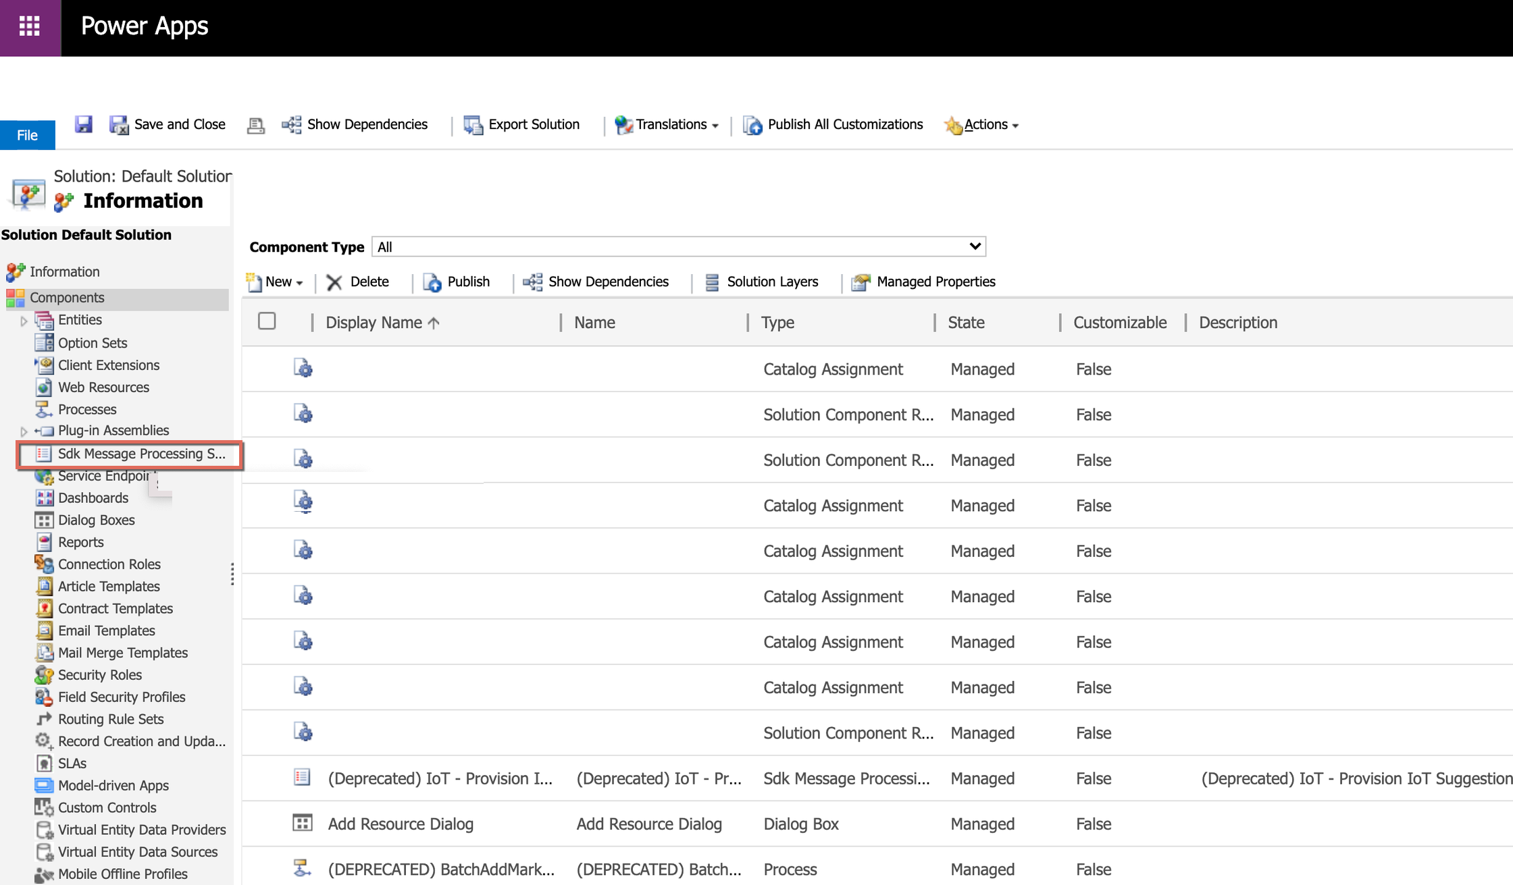This screenshot has width=1513, height=885.
Task: Expand the Entities tree node
Action: [24, 321]
